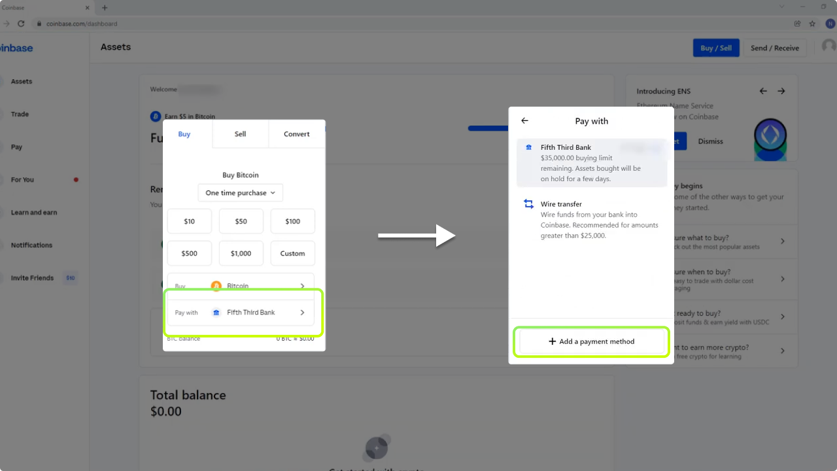Click Add a payment method button

(591, 341)
